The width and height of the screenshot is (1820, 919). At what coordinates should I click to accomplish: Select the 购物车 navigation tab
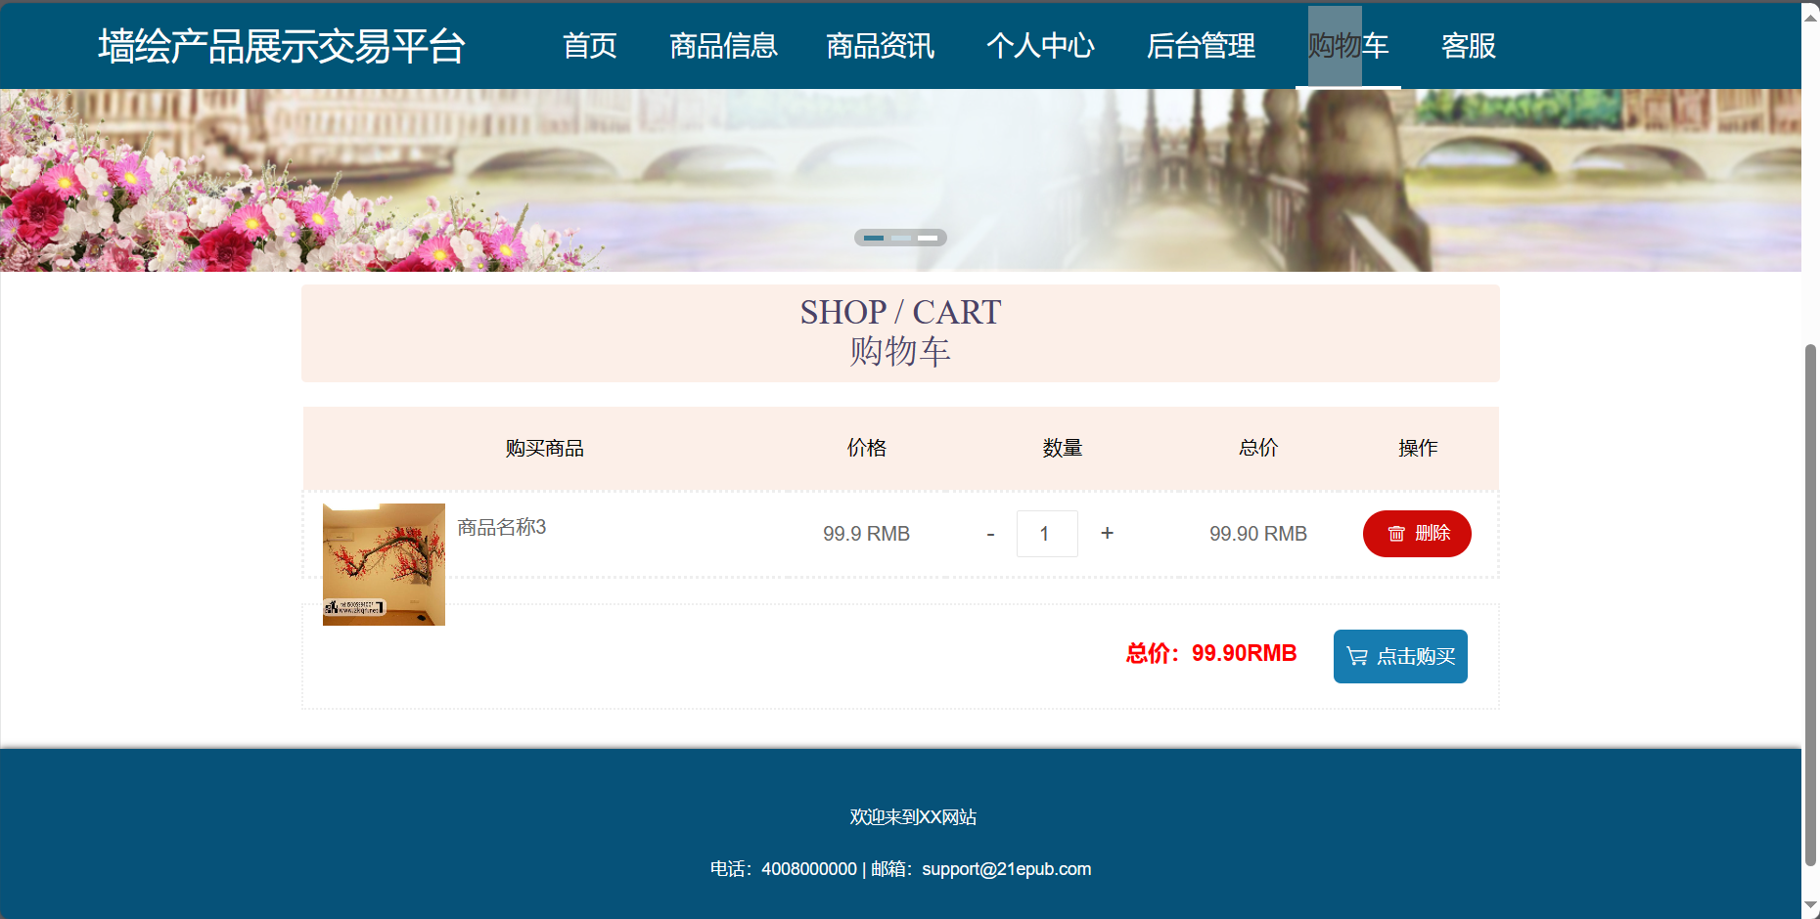pos(1348,46)
